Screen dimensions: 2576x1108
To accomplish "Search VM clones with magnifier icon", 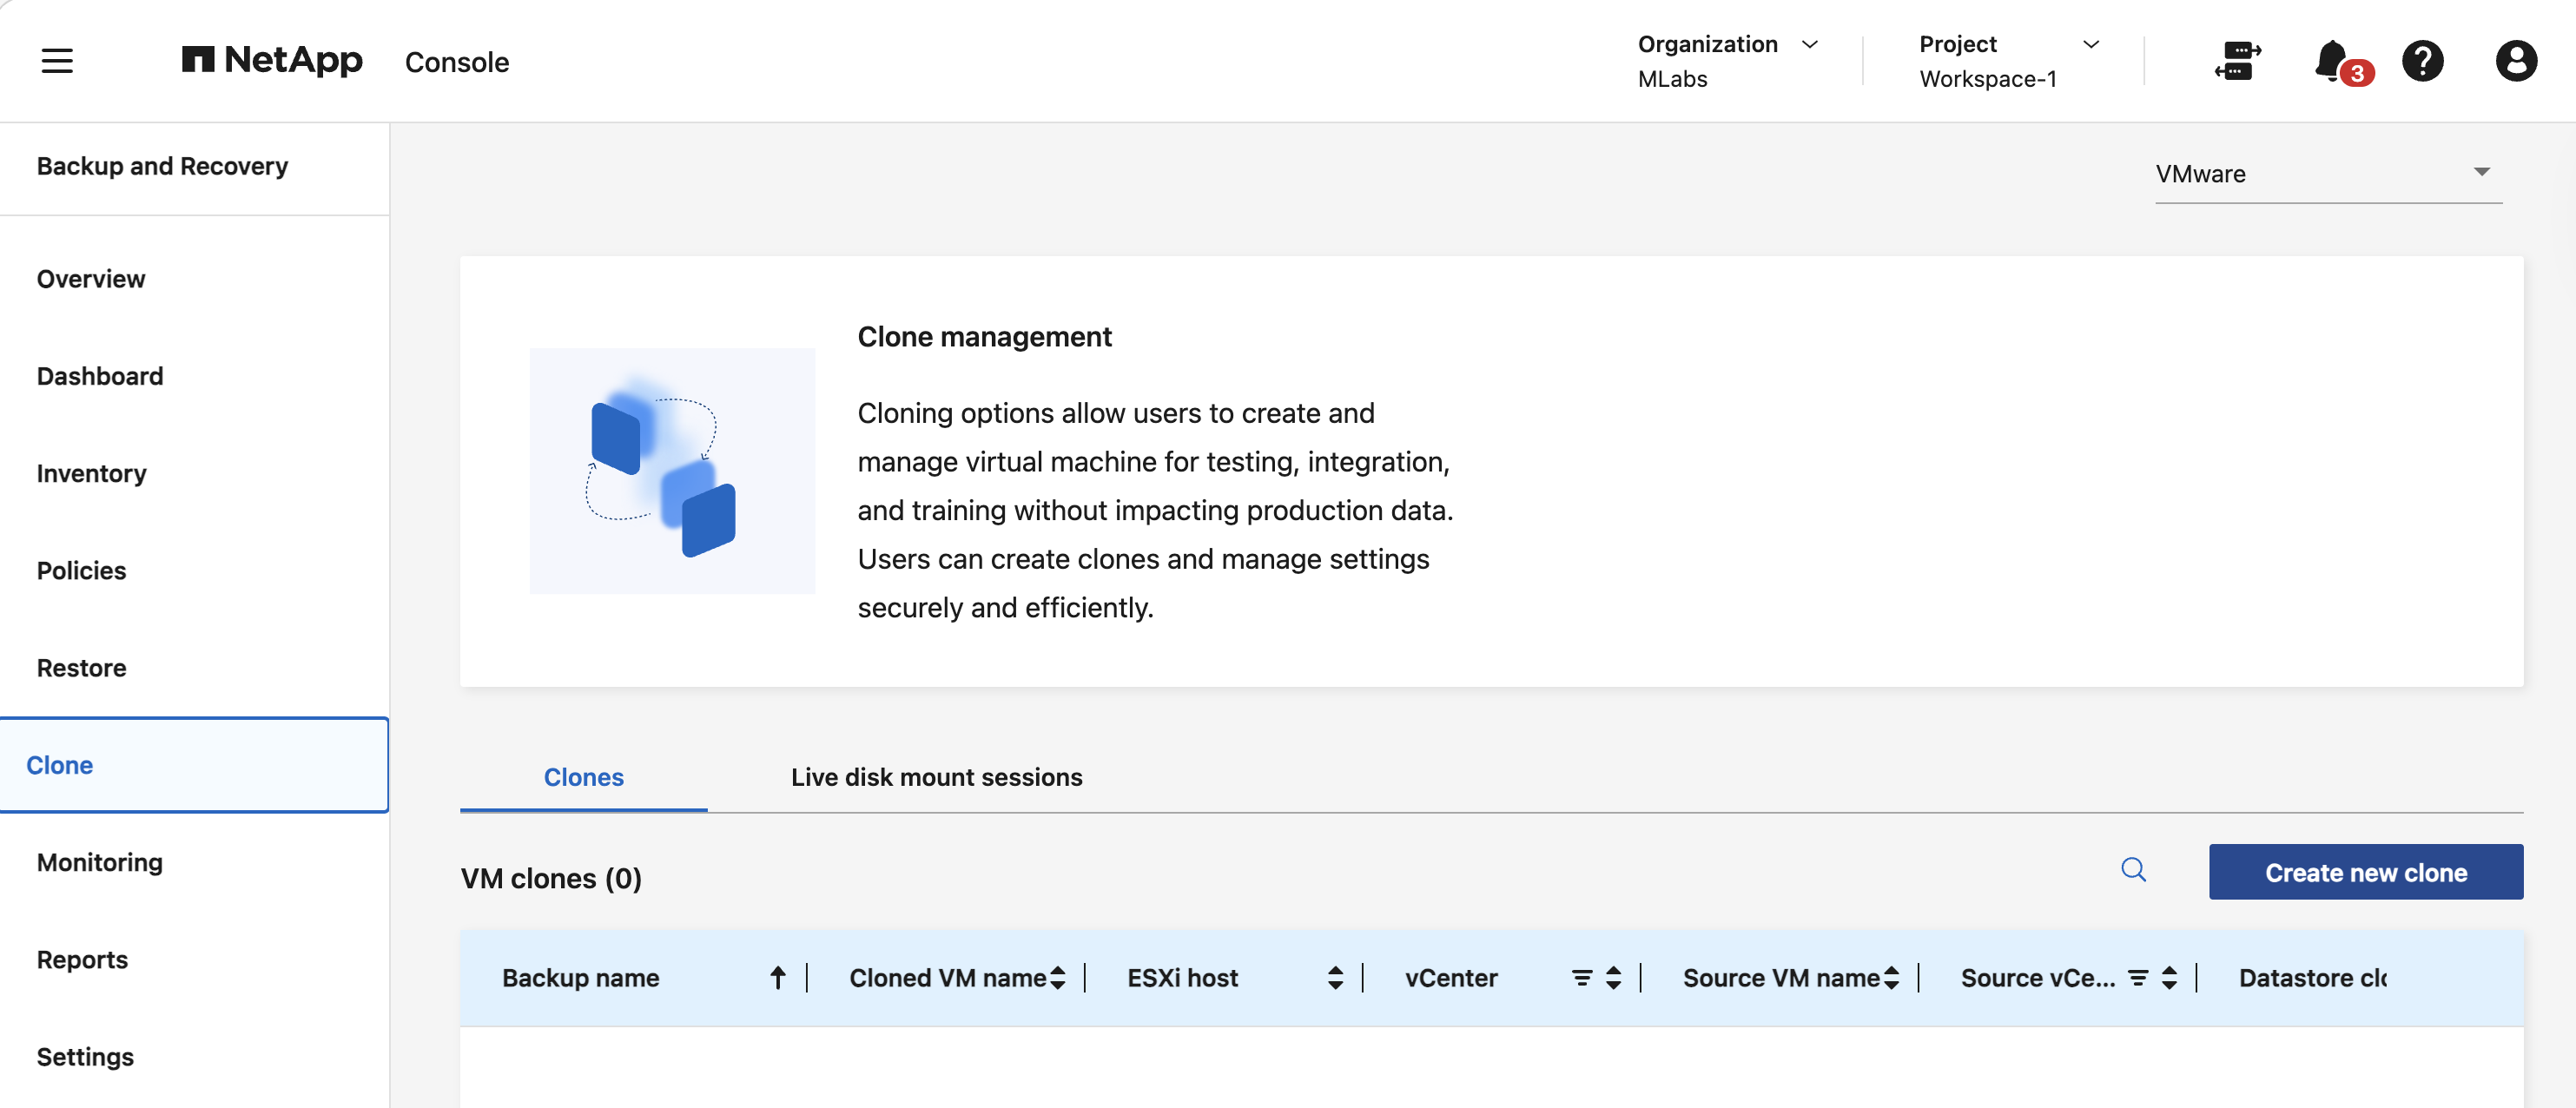I will [2133, 869].
